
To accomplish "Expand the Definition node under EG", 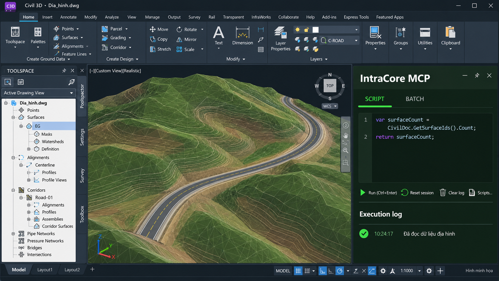I will click(29, 149).
